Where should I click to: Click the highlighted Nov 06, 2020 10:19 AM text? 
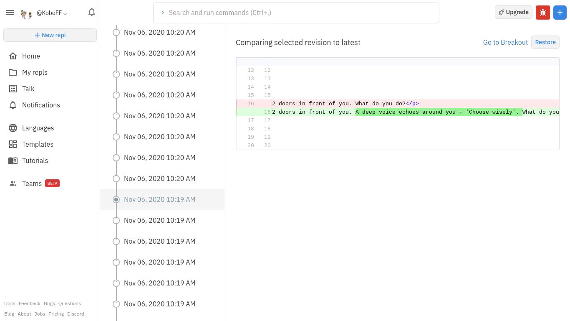point(159,199)
